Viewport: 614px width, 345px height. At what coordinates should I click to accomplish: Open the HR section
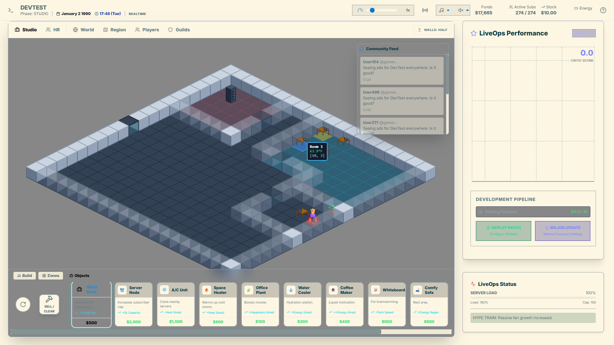click(x=53, y=29)
